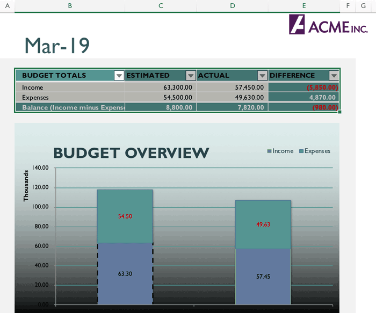
Task: Click the ACME Inc. logo image
Action: [x=328, y=25]
